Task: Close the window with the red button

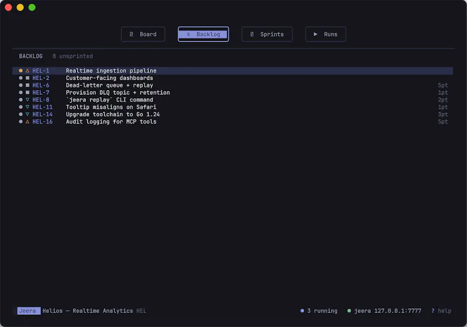Action: tap(8, 8)
